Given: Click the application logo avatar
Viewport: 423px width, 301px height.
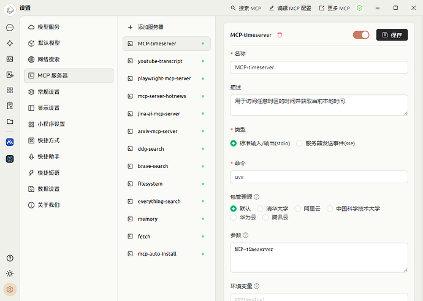Looking at the screenshot, I should coord(10,10).
